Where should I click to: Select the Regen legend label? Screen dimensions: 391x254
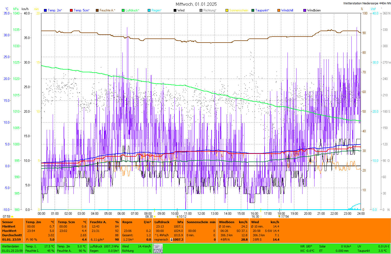click(x=156, y=10)
